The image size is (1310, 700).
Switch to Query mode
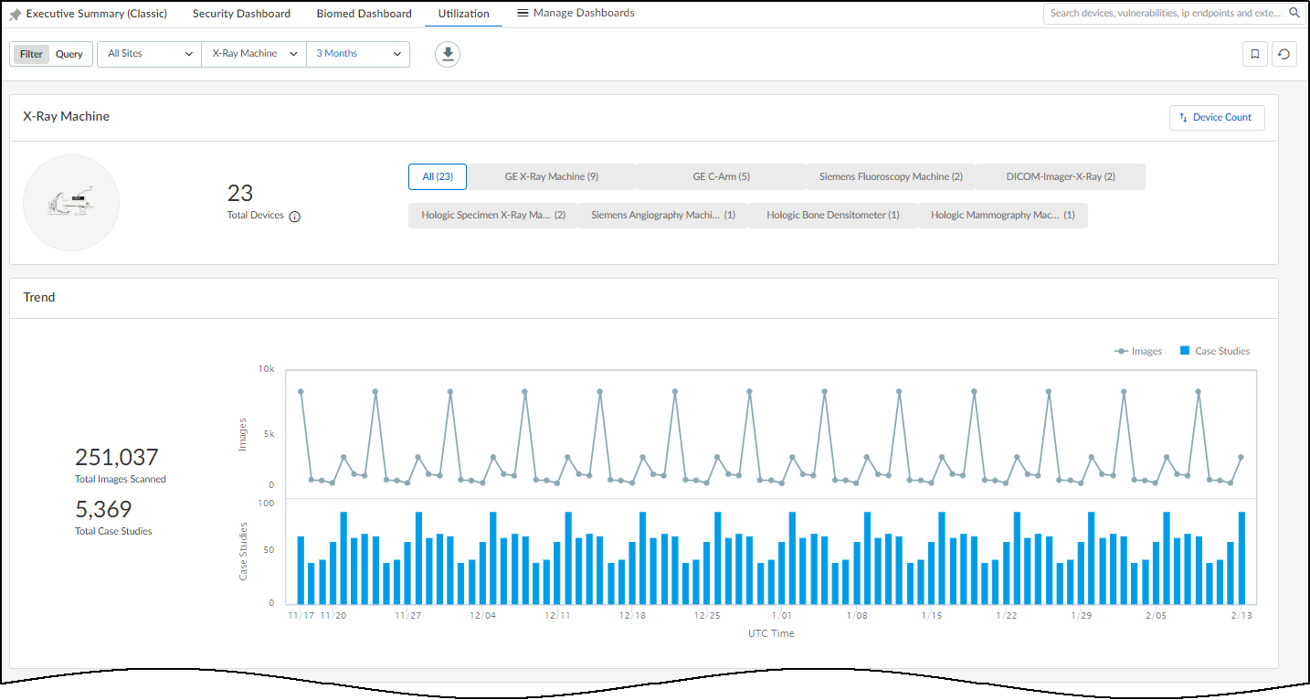click(69, 54)
